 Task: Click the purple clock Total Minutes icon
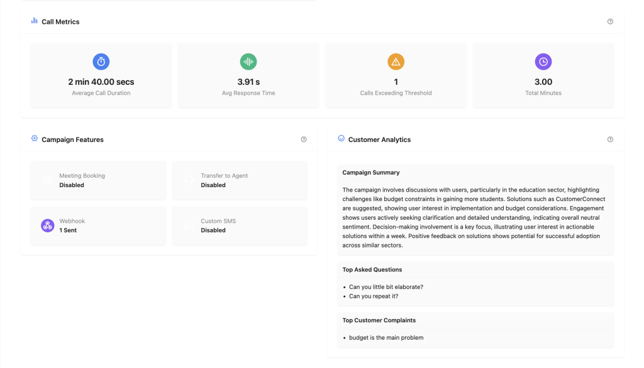pos(543,62)
